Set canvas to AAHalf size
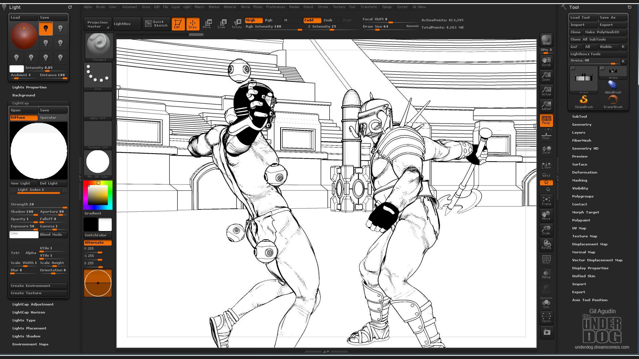Screen dimensions: 639x359 click(x=546, y=105)
